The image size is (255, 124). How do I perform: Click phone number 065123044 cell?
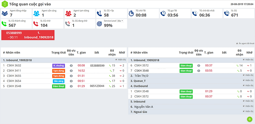(97, 86)
